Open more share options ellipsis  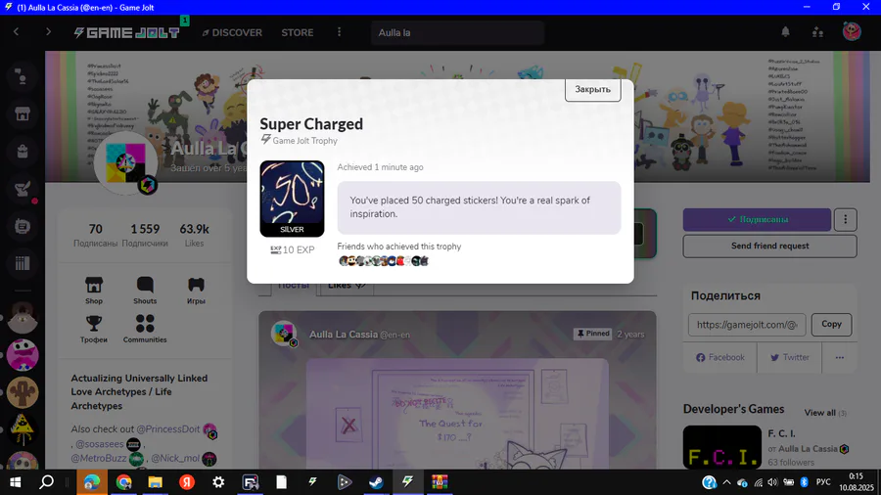pyautogui.click(x=840, y=357)
